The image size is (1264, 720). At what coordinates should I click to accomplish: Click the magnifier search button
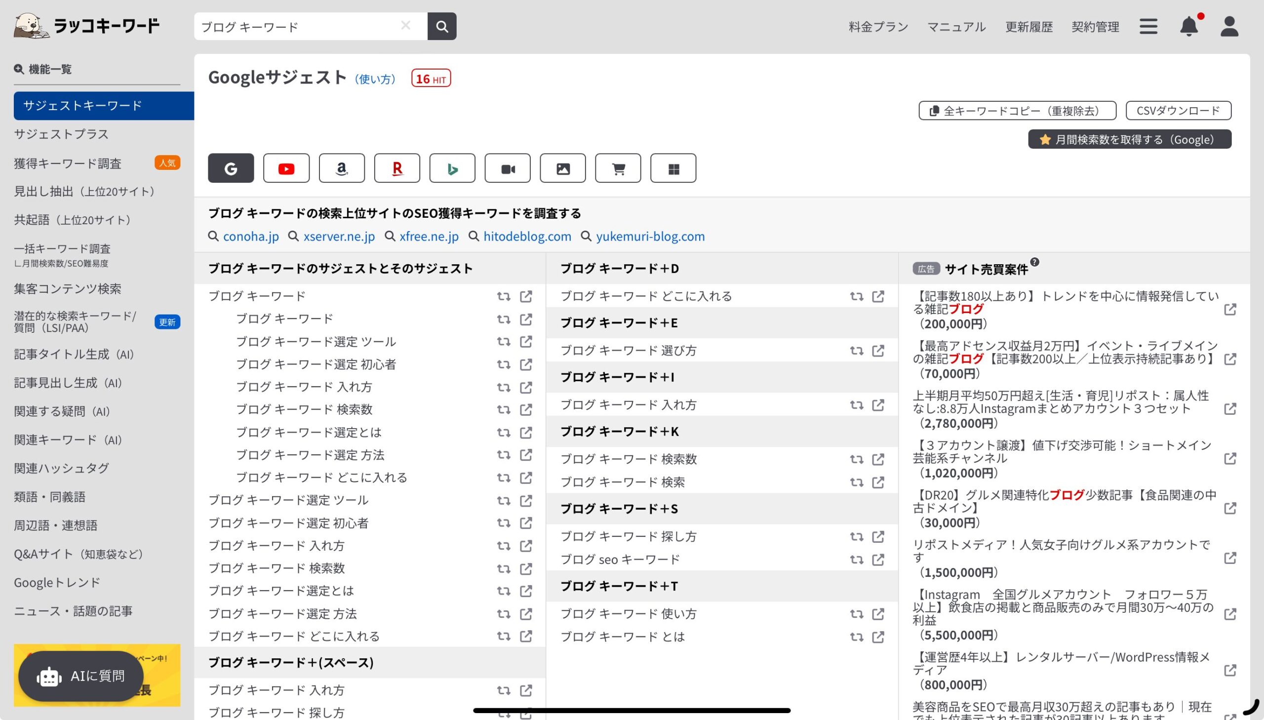tap(442, 26)
